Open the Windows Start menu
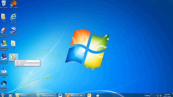The height and width of the screenshot is (97, 173). point(2,95)
